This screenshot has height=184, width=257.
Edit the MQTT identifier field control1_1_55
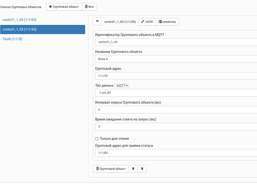tap(176, 42)
